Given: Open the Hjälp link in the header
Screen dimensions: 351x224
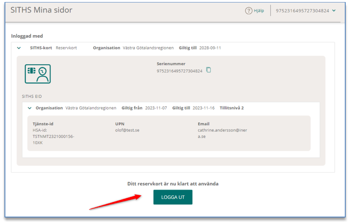Looking at the screenshot, I should click(x=259, y=11).
